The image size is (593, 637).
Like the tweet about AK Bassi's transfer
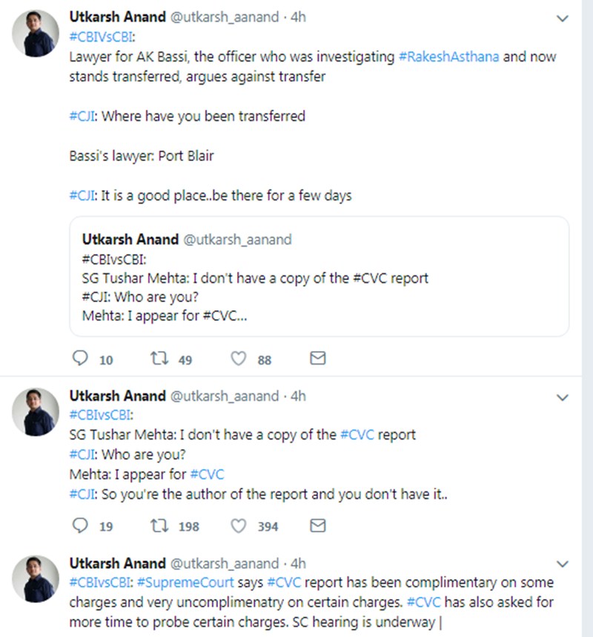239,359
